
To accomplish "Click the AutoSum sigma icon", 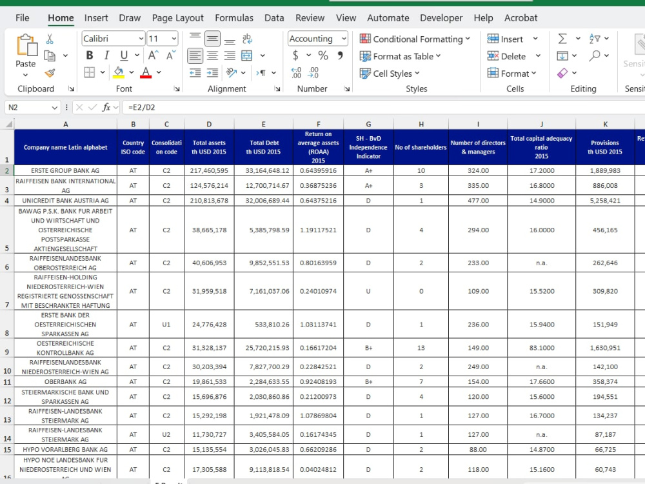I will click(x=562, y=39).
